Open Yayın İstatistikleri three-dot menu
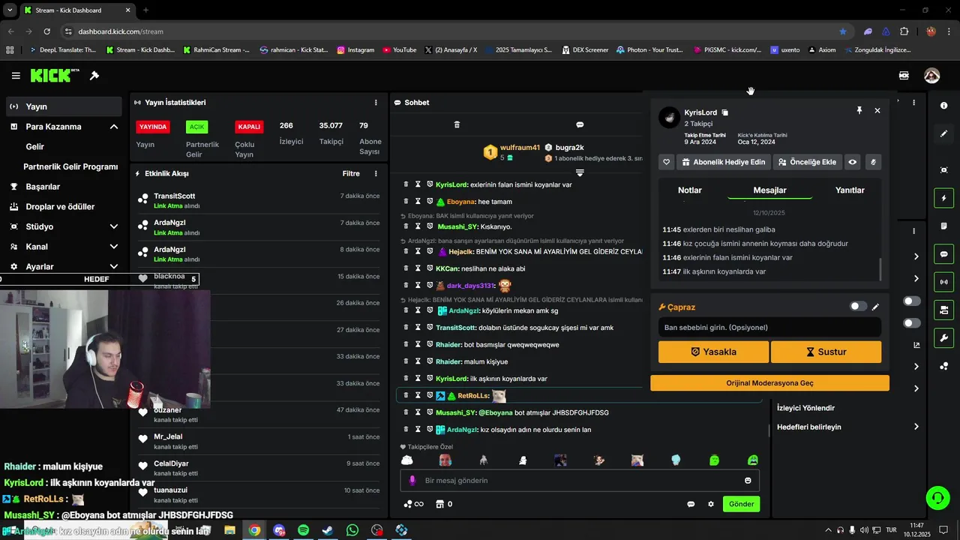 coord(376,103)
